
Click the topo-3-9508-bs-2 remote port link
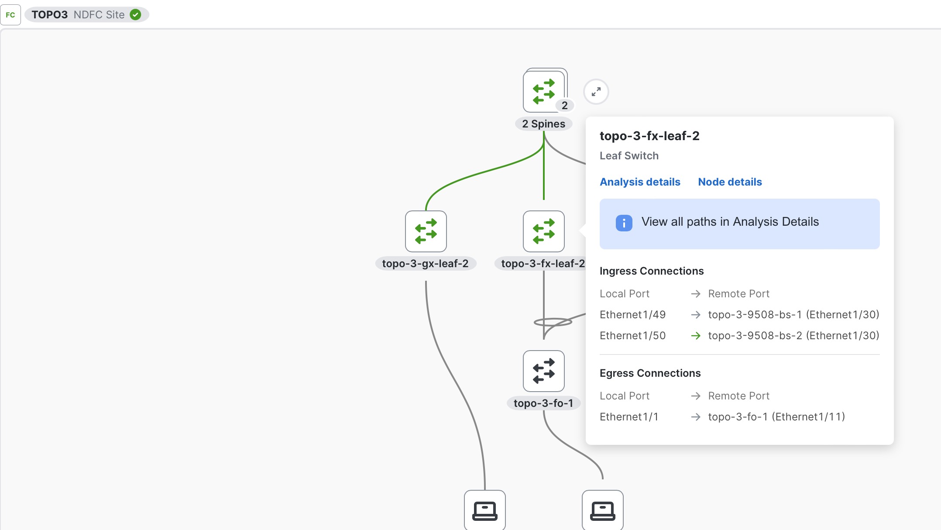(793, 335)
